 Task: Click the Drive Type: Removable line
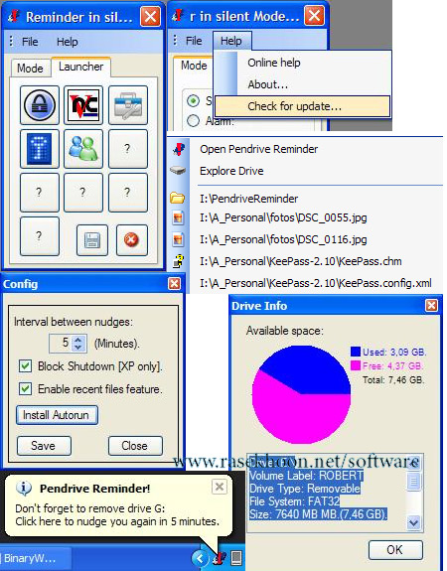pyautogui.click(x=305, y=489)
